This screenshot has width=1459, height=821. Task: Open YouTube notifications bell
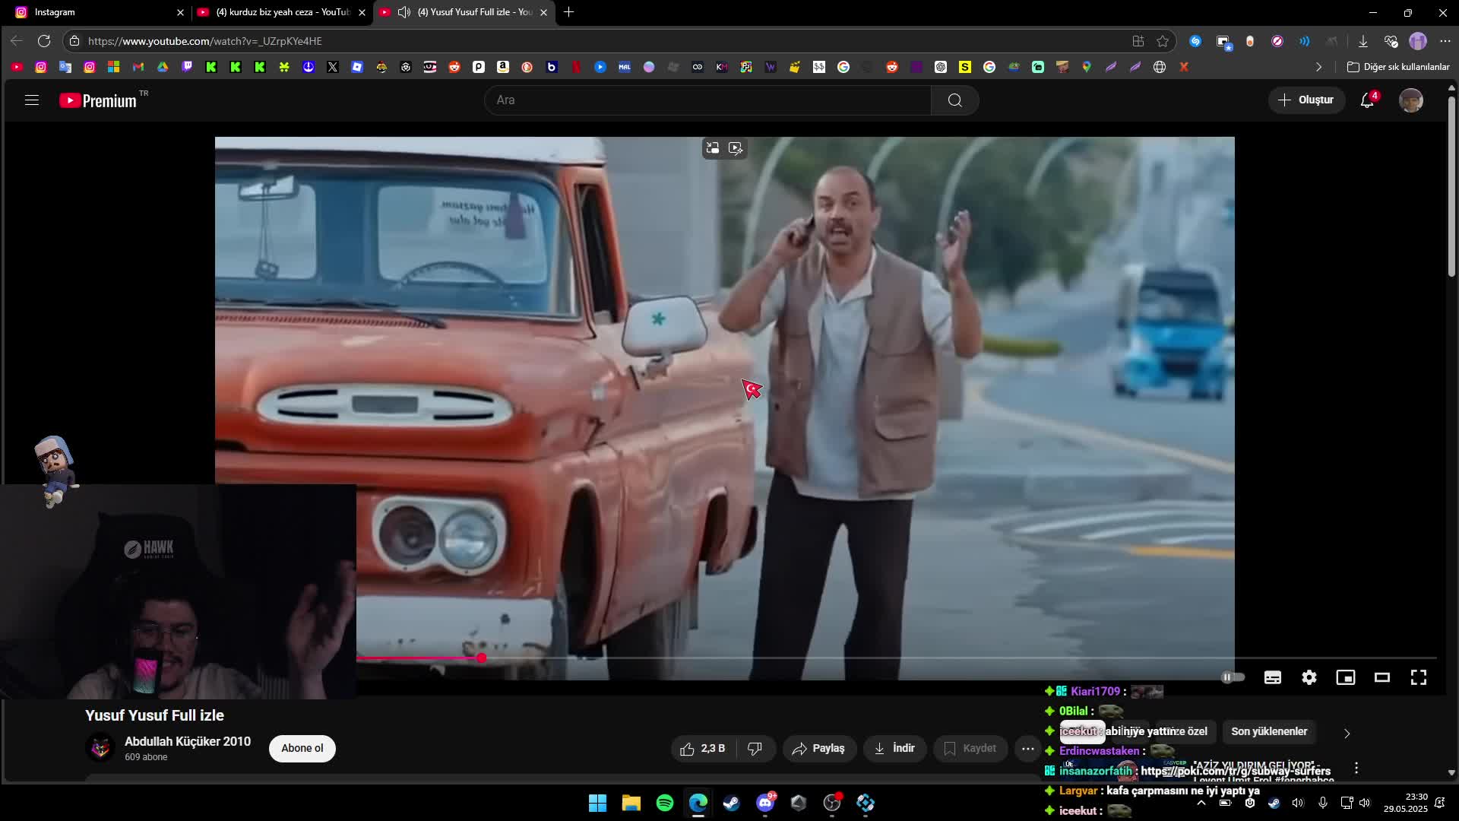pyautogui.click(x=1367, y=100)
